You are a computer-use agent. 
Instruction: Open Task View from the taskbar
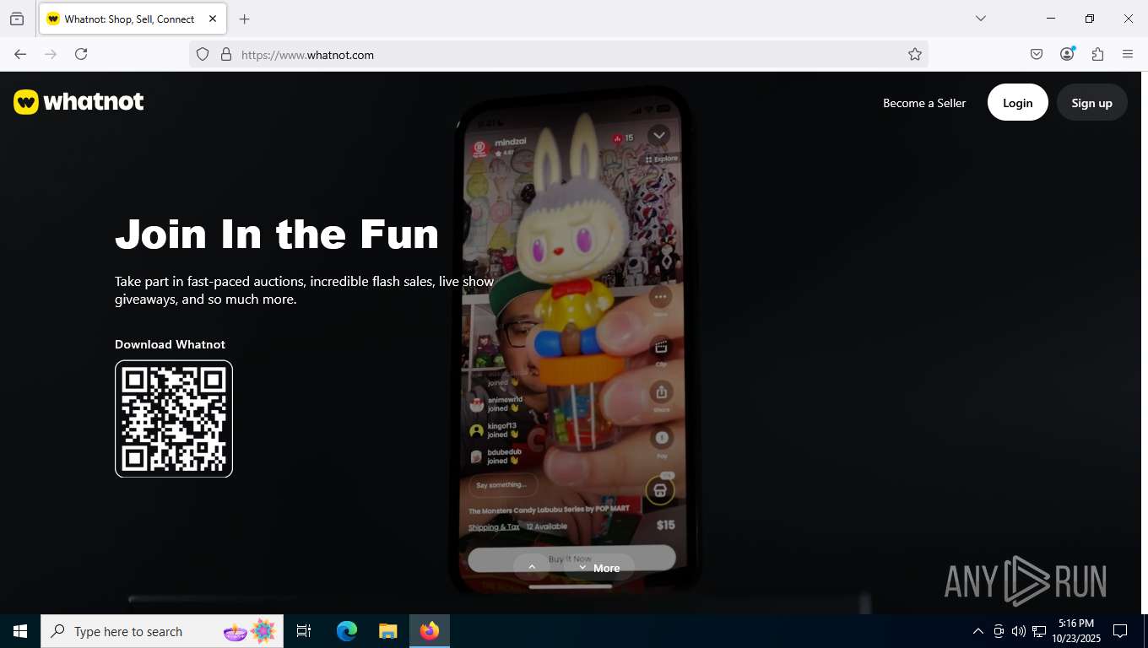click(304, 631)
